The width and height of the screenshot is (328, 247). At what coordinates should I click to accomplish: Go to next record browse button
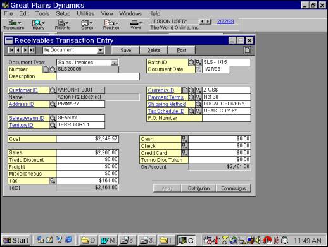coord(25,50)
